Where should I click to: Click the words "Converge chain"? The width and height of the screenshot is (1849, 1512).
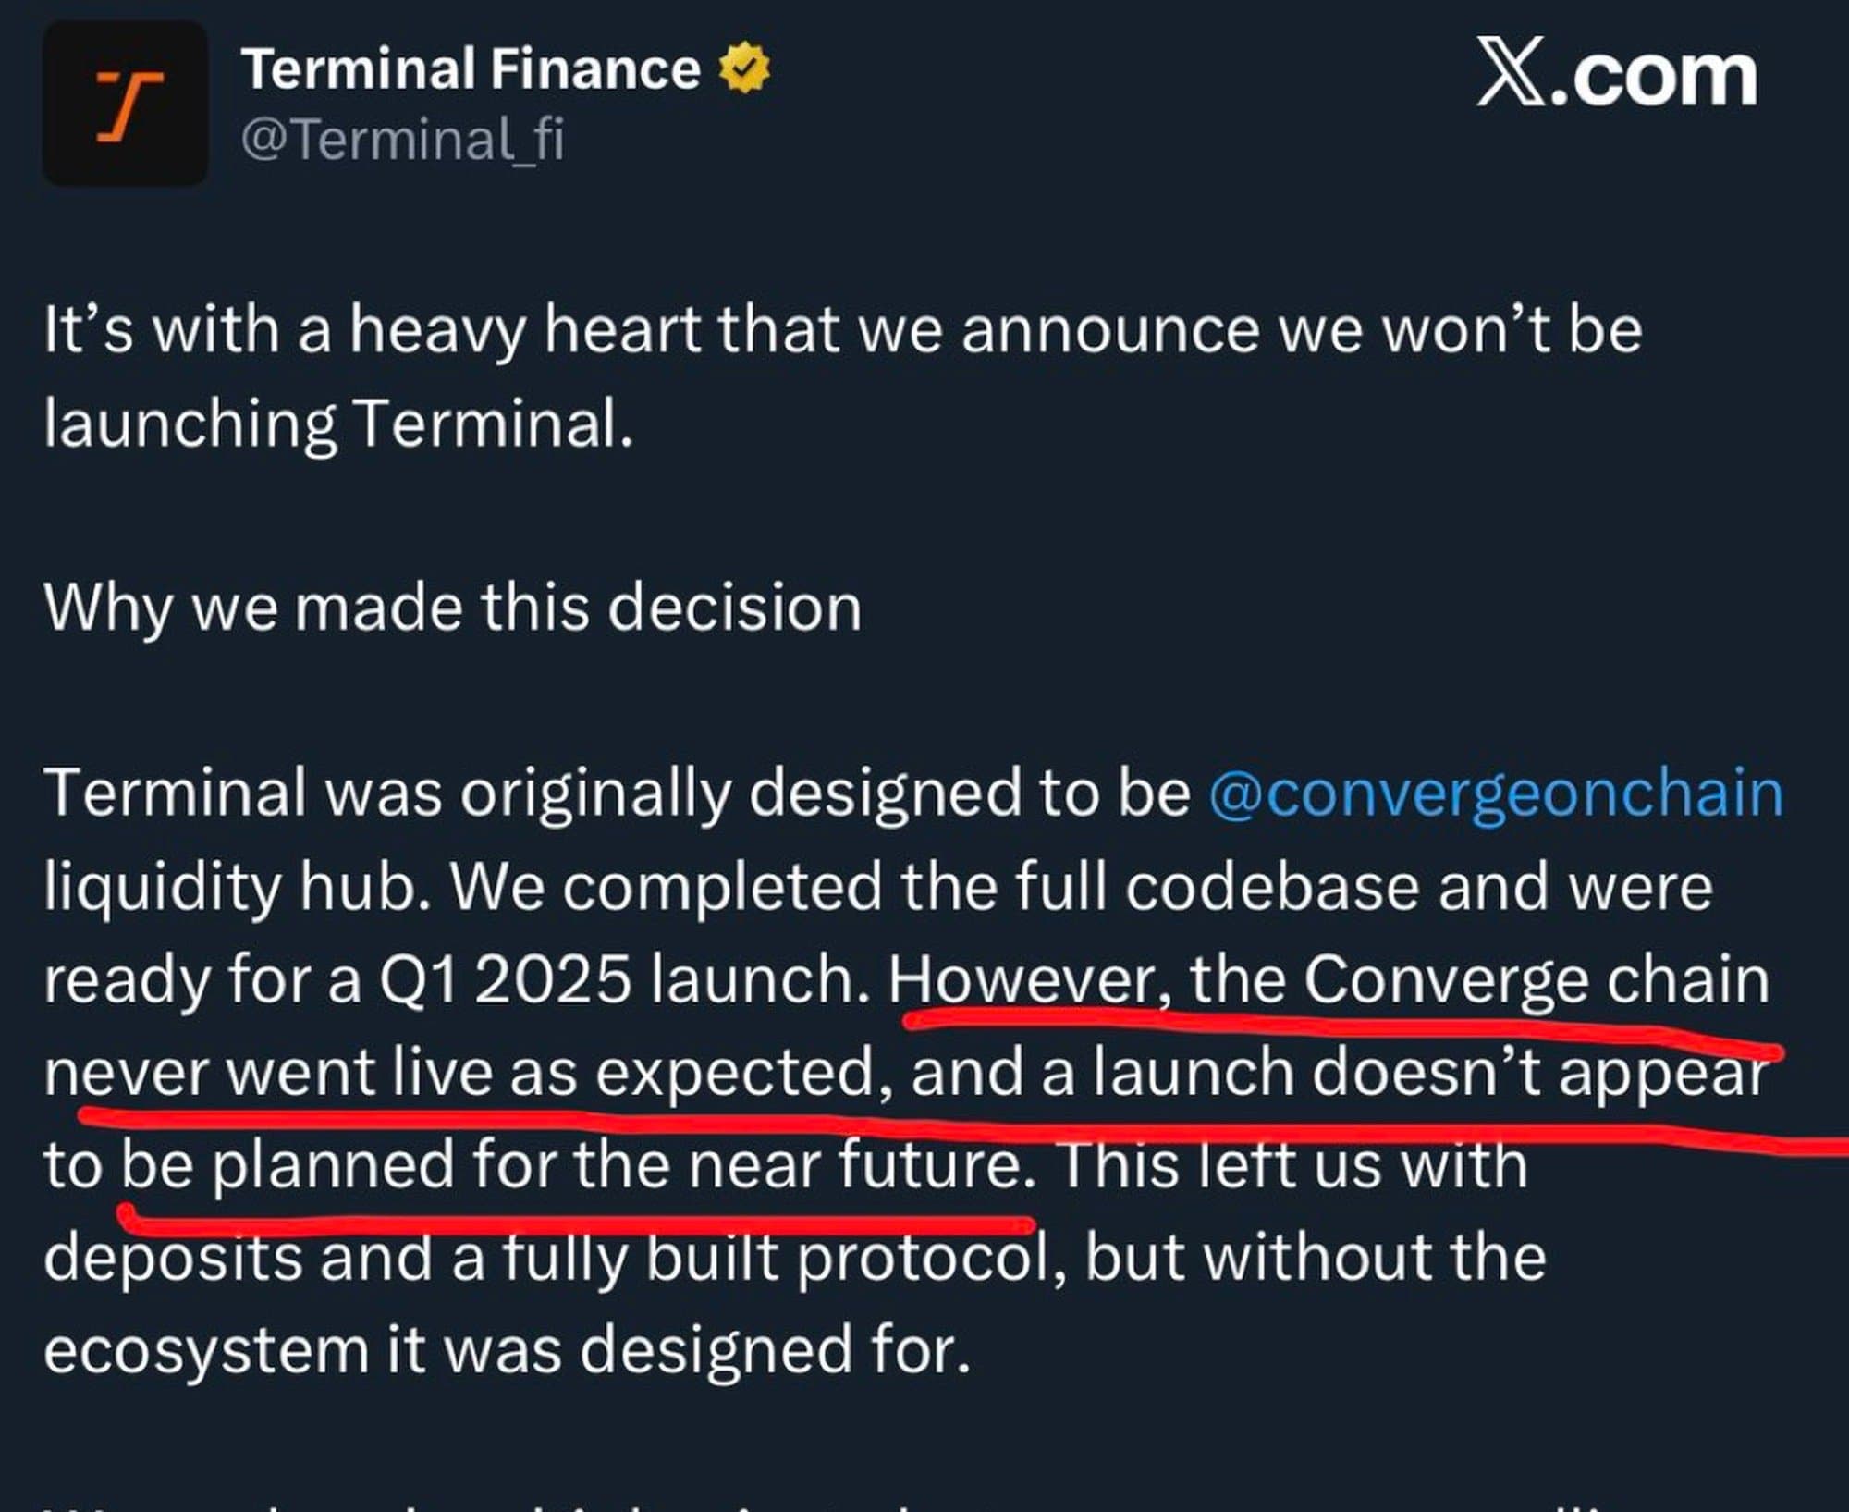tap(1537, 979)
